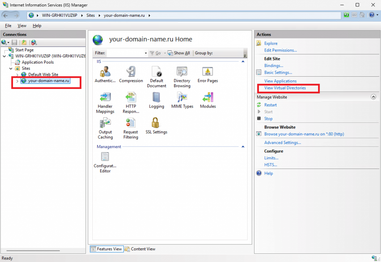Click Explore in Actions pane
The image size is (381, 262).
271,44
